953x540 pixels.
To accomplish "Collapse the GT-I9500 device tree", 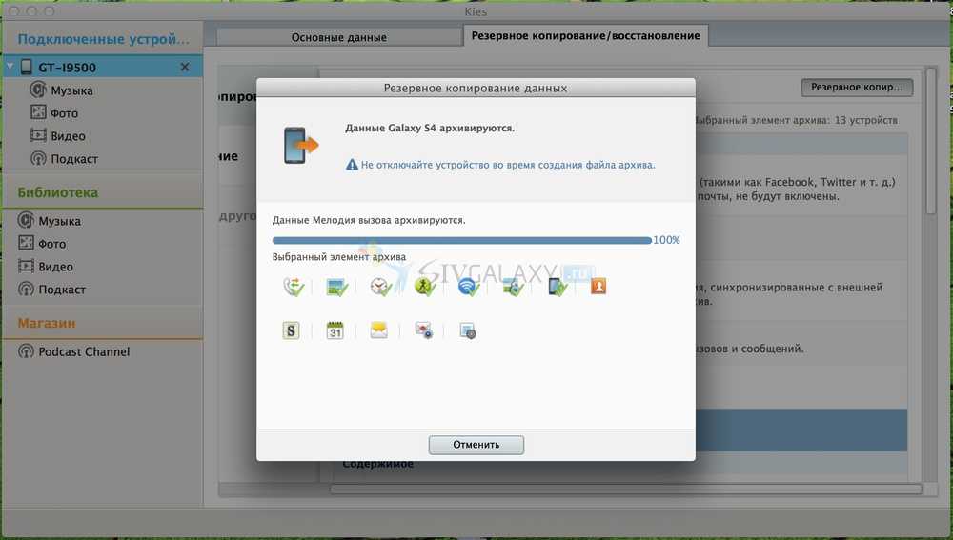I will click(10, 68).
